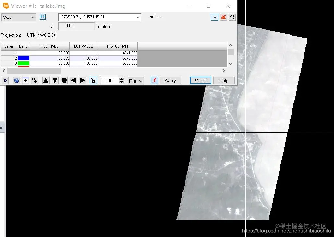Select the LUT value cell 189.000
Image resolution: width=334 pixels, height=237 pixels.
click(84, 58)
